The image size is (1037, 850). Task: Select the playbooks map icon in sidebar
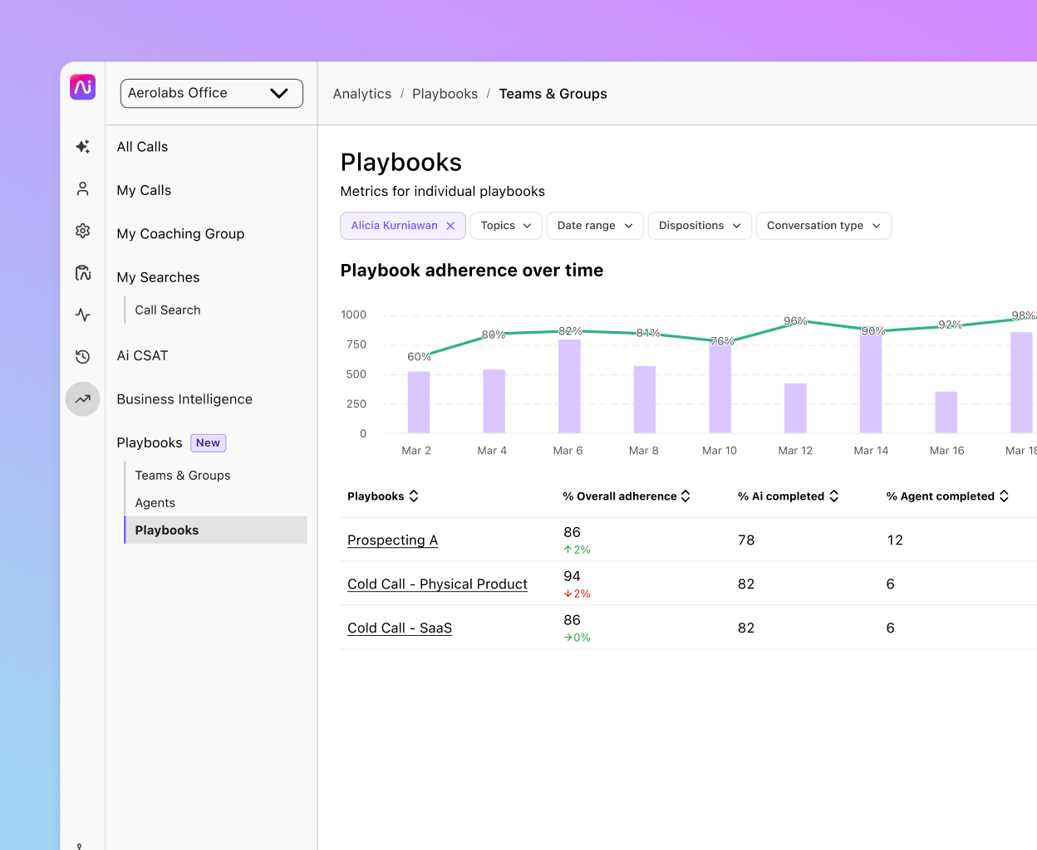click(82, 272)
